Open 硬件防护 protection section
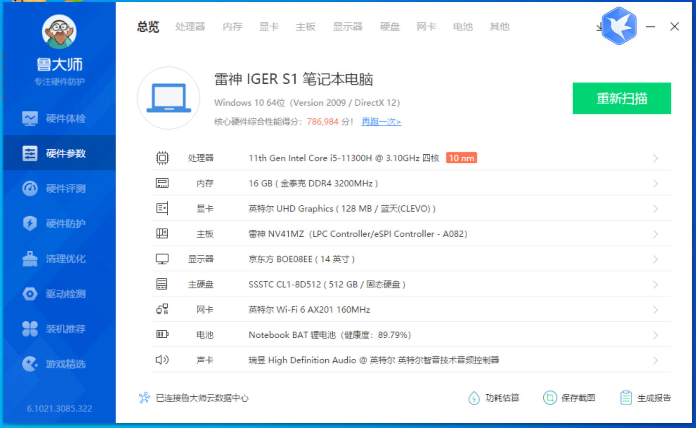Viewport: 696px width, 428px height. 60,224
